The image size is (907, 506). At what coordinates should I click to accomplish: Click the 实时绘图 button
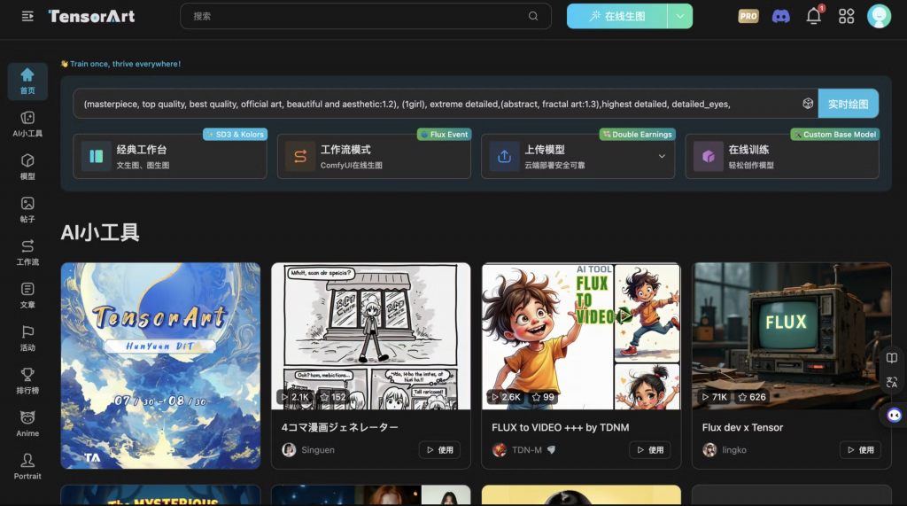[848, 104]
